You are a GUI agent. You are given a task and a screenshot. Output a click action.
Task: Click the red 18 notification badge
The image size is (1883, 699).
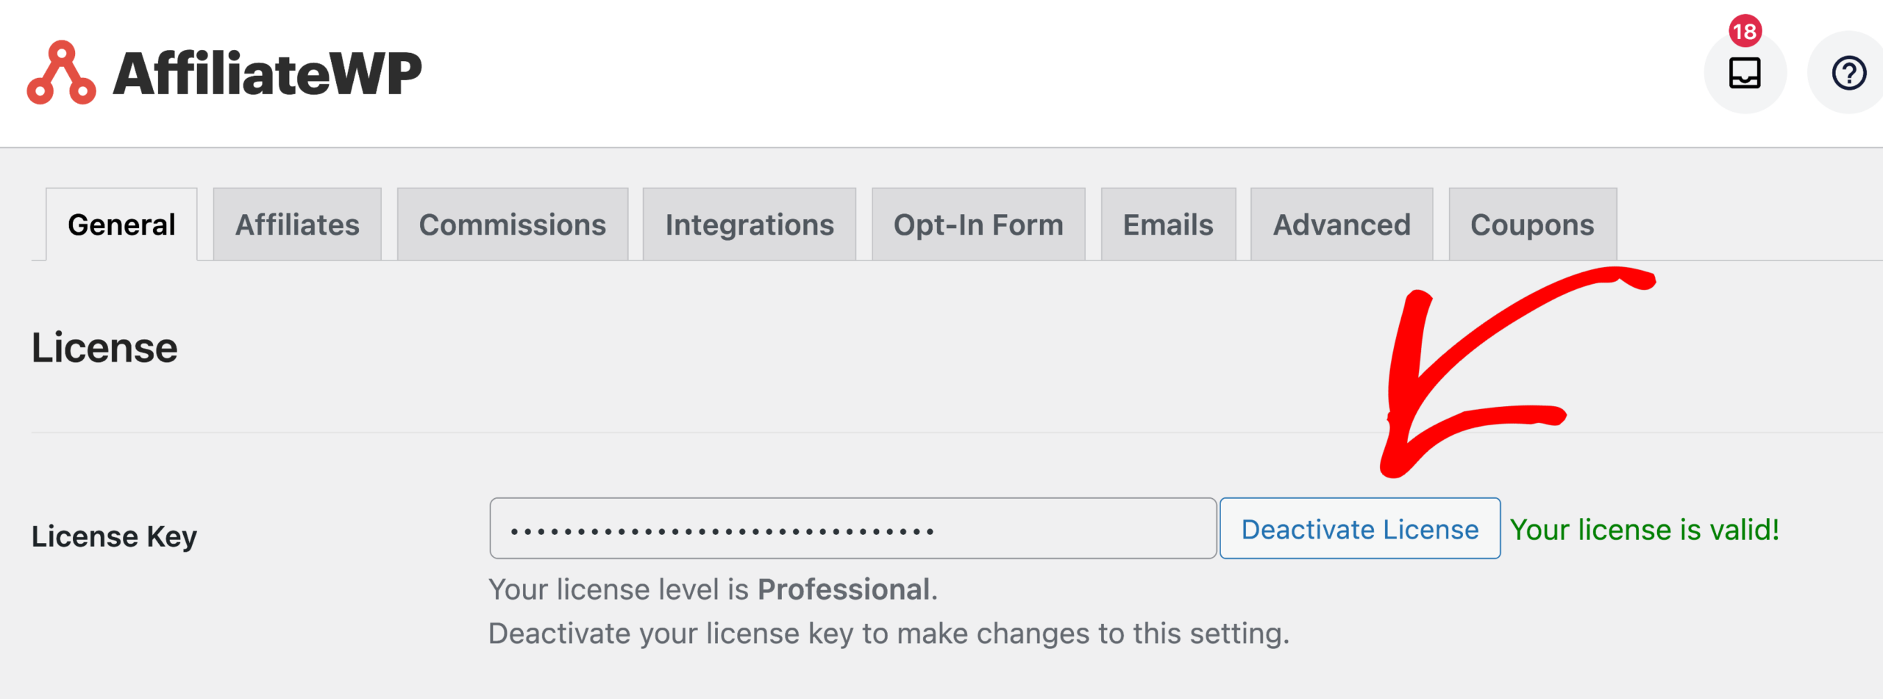(x=1745, y=31)
